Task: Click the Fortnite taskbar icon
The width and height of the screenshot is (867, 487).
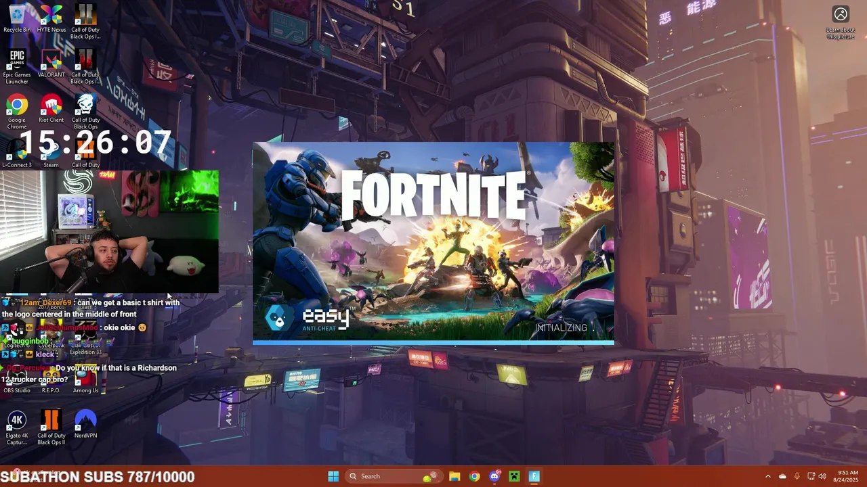Action: point(534,476)
